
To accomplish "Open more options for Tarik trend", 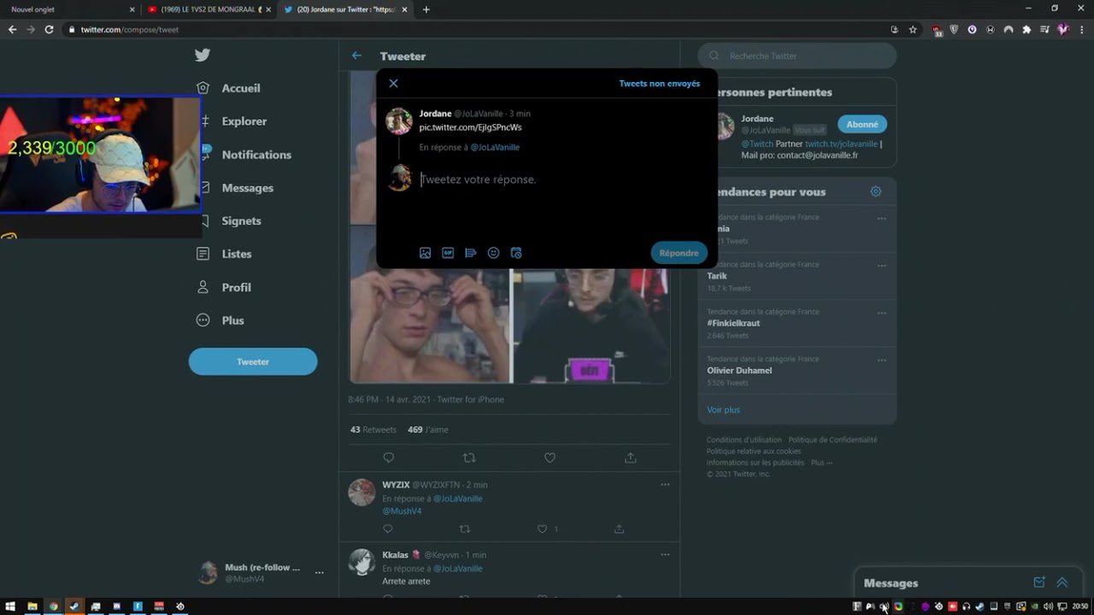I will point(881,266).
